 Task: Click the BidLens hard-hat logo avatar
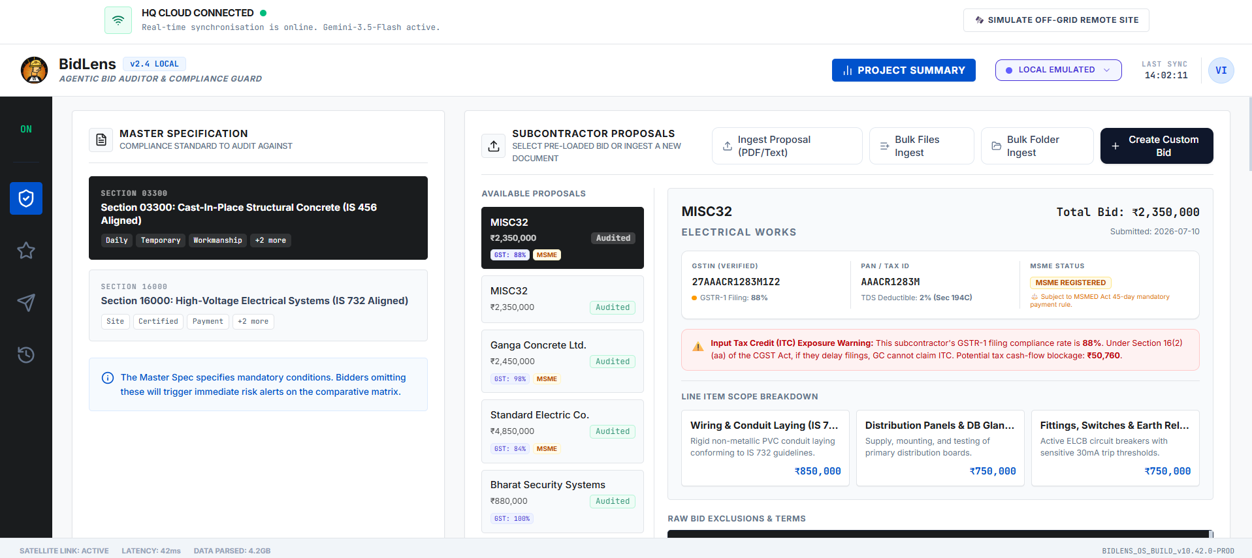34,70
